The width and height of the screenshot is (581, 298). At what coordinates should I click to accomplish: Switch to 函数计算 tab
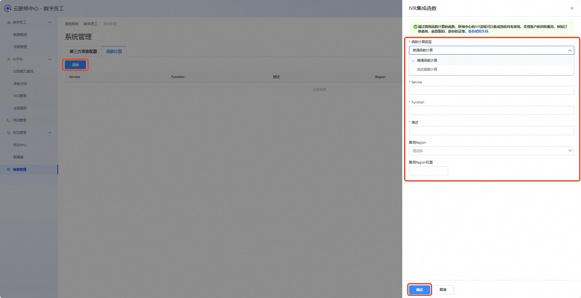(x=114, y=51)
